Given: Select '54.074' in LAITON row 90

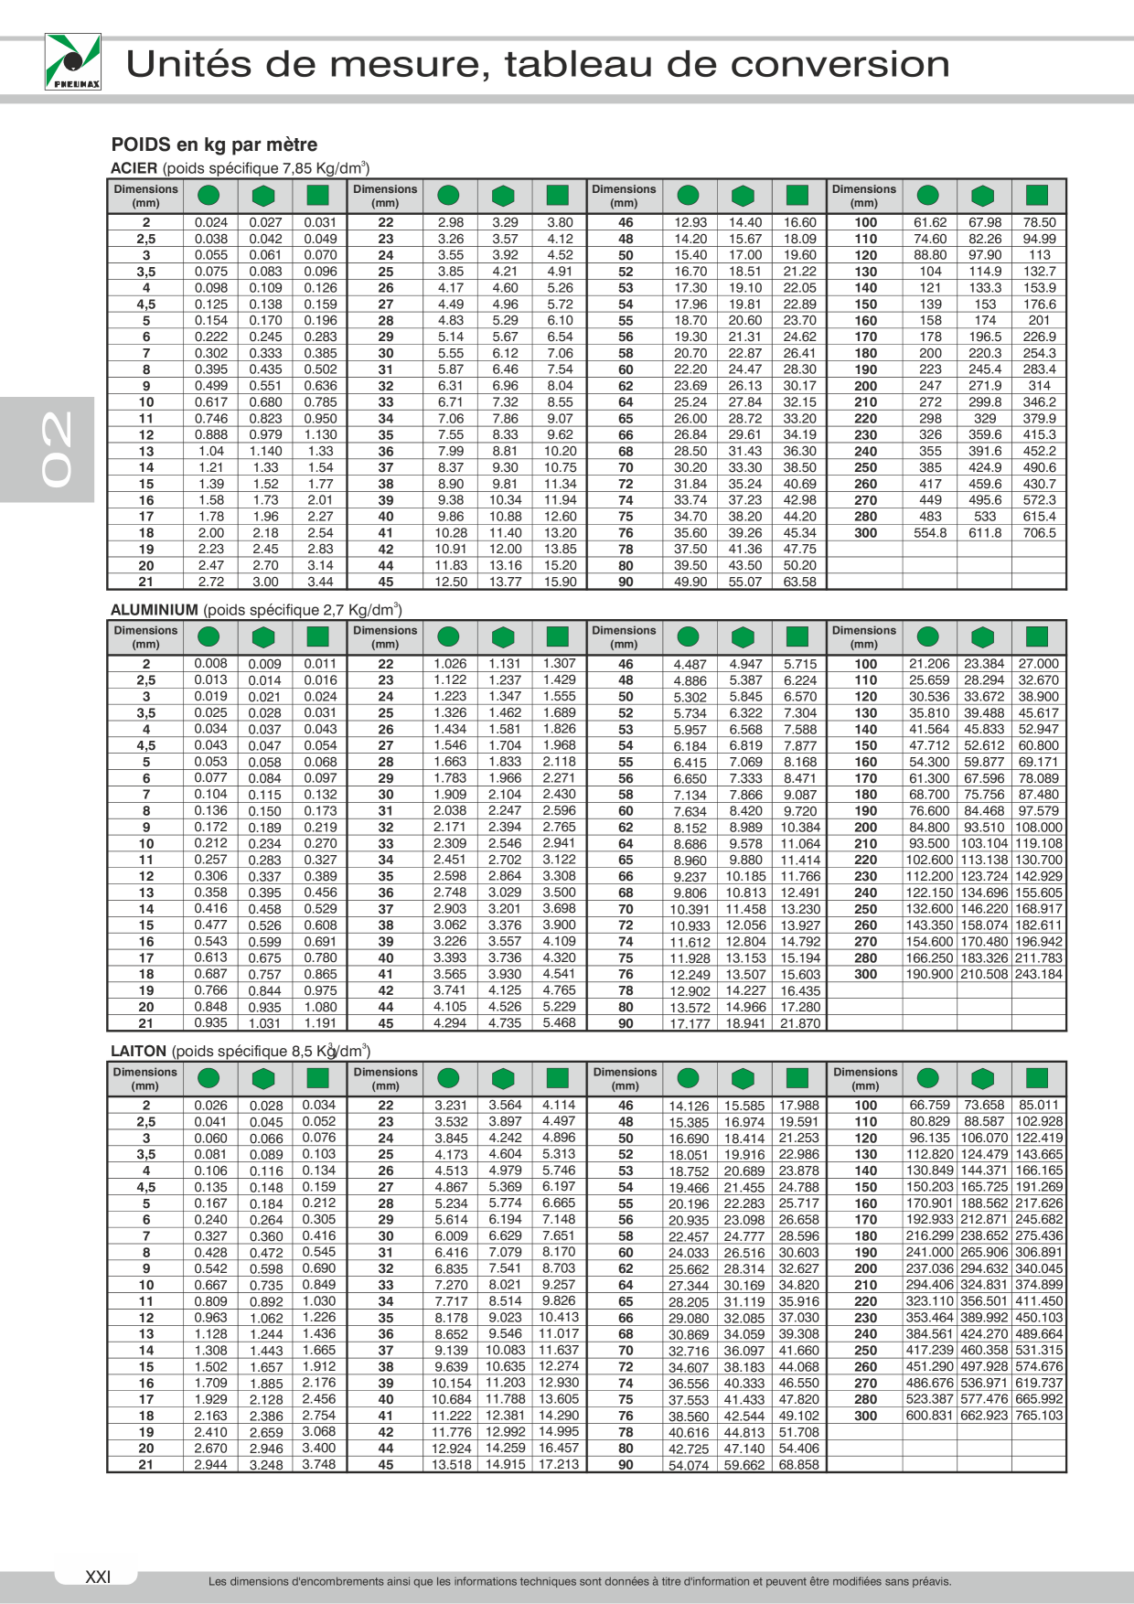Looking at the screenshot, I should 690,1465.
